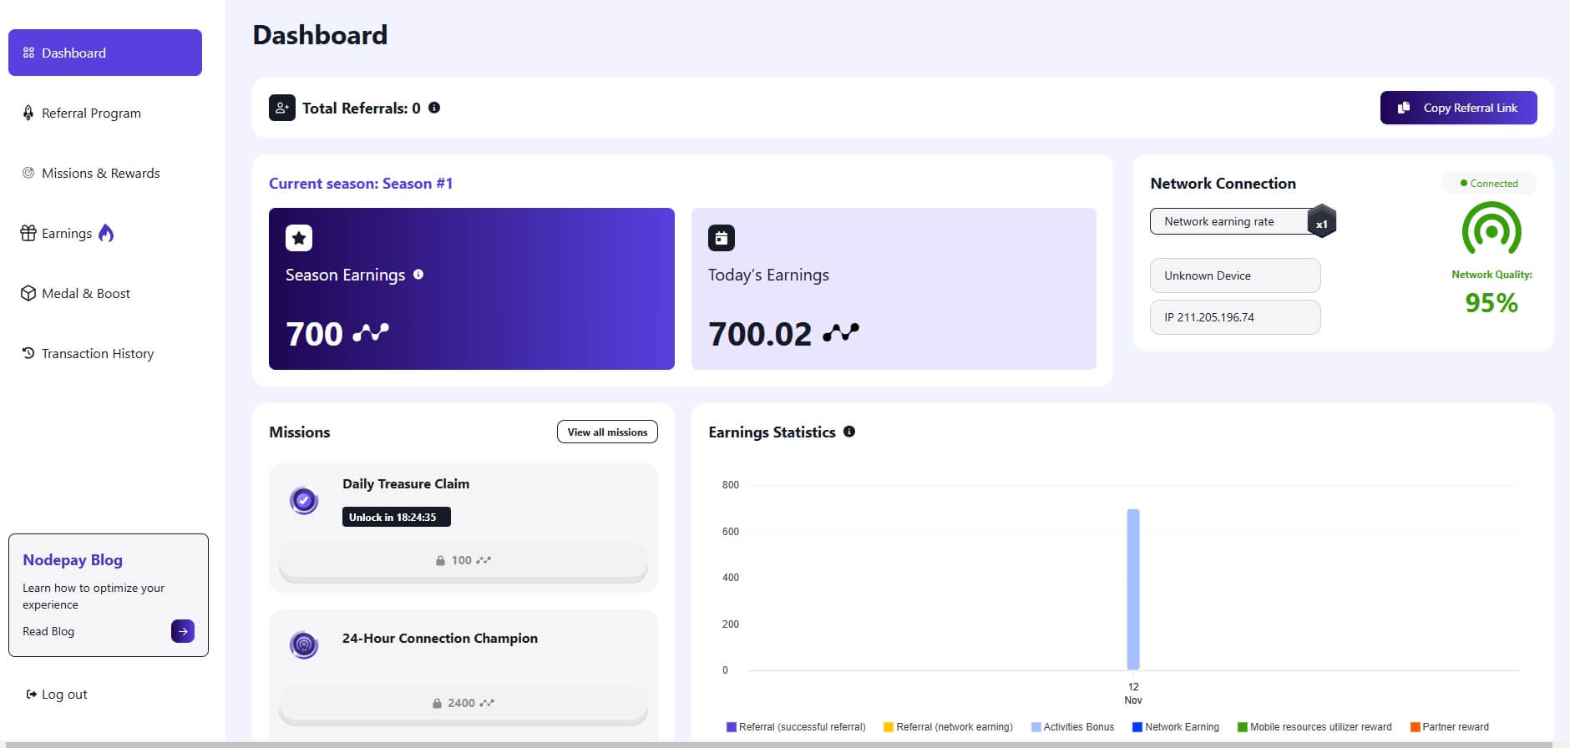Click the Connected status badge

(1489, 183)
